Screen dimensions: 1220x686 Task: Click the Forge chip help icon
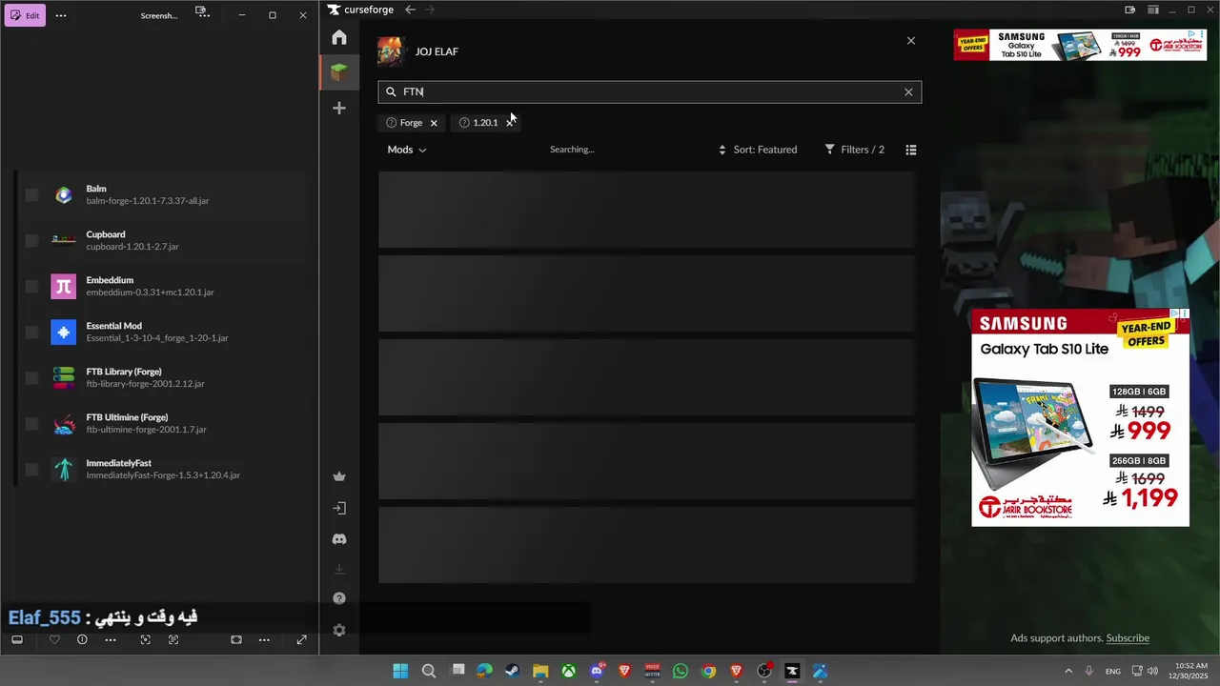click(x=391, y=123)
